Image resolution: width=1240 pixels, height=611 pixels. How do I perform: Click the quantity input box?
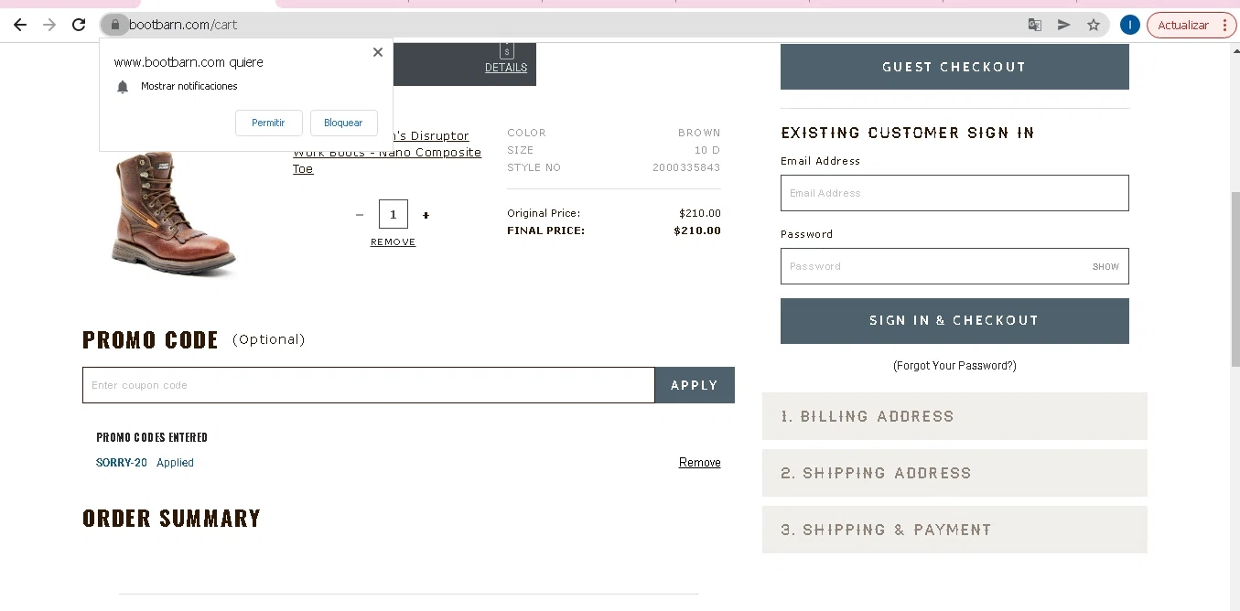click(x=394, y=214)
